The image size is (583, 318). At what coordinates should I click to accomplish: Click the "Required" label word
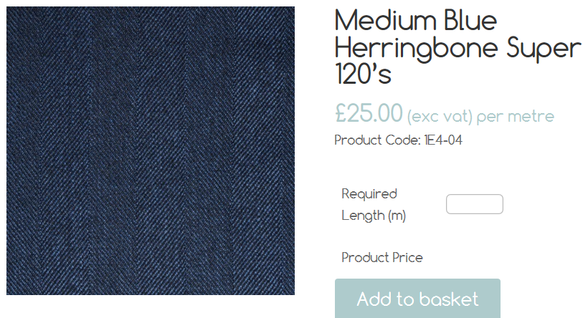coord(369,194)
